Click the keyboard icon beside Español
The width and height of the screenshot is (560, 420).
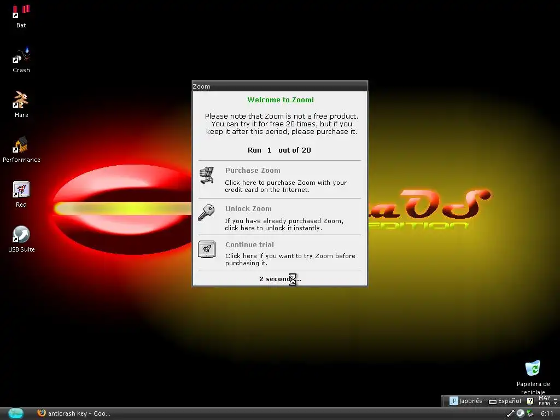(x=493, y=401)
